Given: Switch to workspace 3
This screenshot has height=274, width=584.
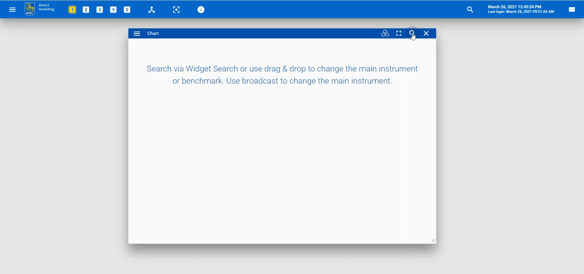Looking at the screenshot, I should [100, 10].
